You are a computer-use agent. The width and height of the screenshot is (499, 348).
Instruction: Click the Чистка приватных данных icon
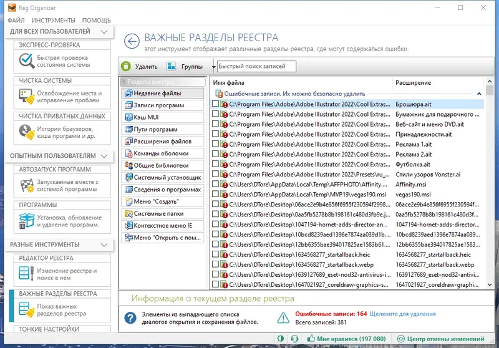click(x=26, y=132)
